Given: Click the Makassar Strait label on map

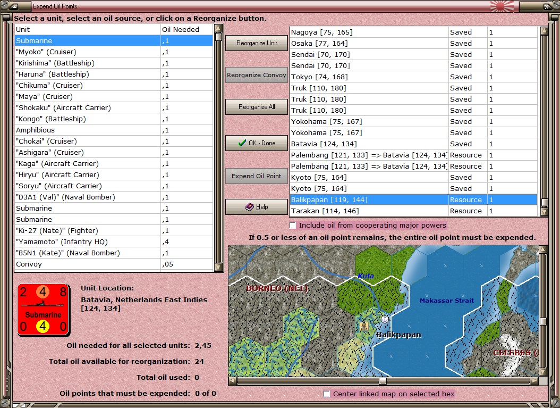Looking at the screenshot, I should coord(447,301).
